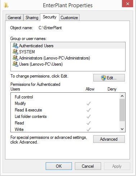This screenshot has width=136, height=176.
Task: Click the Cancel button
Action: click(x=88, y=166)
